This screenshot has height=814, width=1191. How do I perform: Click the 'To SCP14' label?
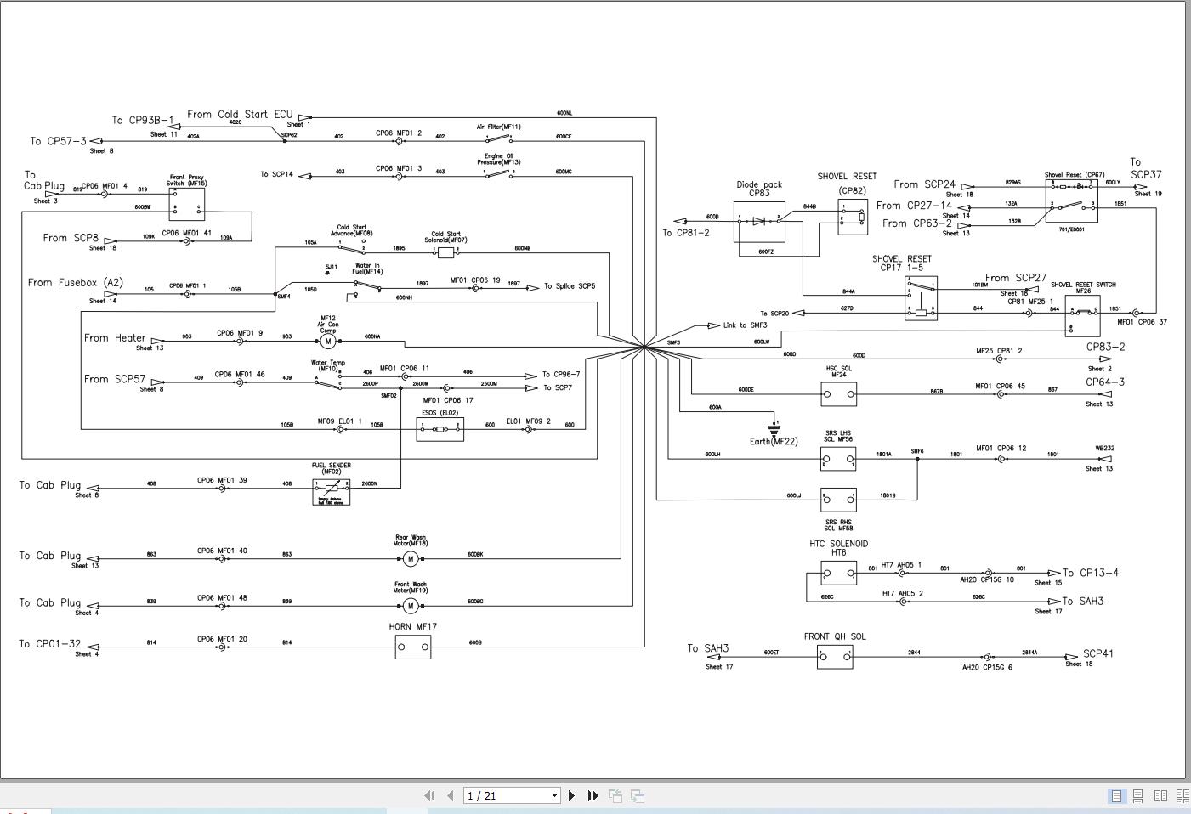click(276, 174)
